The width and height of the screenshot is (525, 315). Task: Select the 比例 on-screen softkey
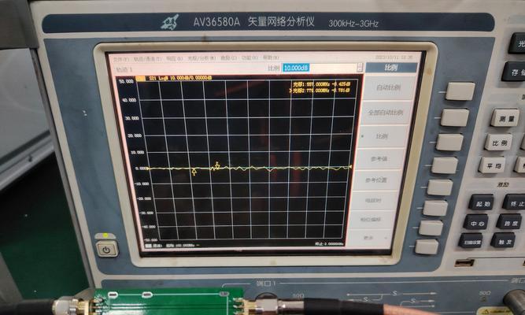pos(383,136)
